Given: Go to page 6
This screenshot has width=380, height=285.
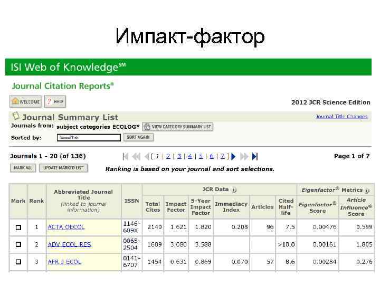Looking at the screenshot, I should 212,156.
